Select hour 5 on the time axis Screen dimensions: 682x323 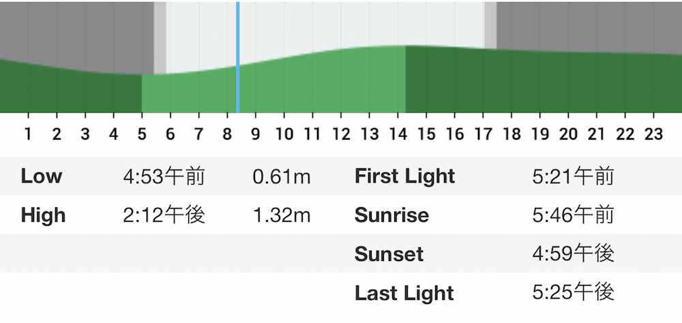click(x=142, y=135)
